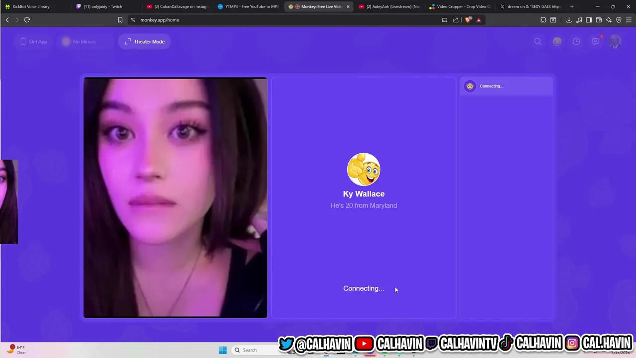Switch to the dream on X tab
Screen dimensions: 636x358
point(531,6)
